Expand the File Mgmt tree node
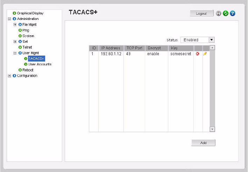 (x=15, y=24)
